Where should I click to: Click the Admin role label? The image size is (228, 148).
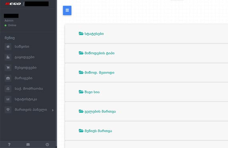(9, 21)
